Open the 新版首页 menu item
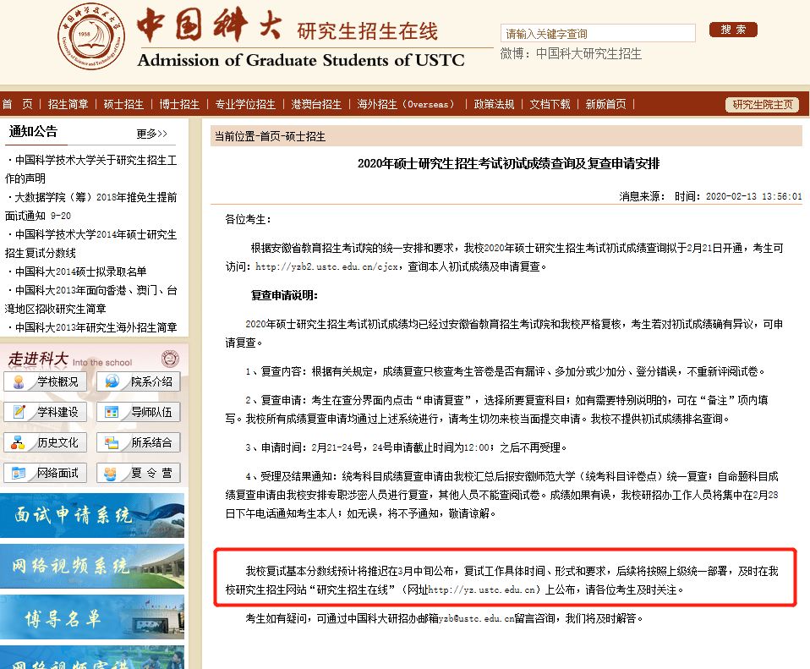The height and width of the screenshot is (669, 810). tap(605, 104)
